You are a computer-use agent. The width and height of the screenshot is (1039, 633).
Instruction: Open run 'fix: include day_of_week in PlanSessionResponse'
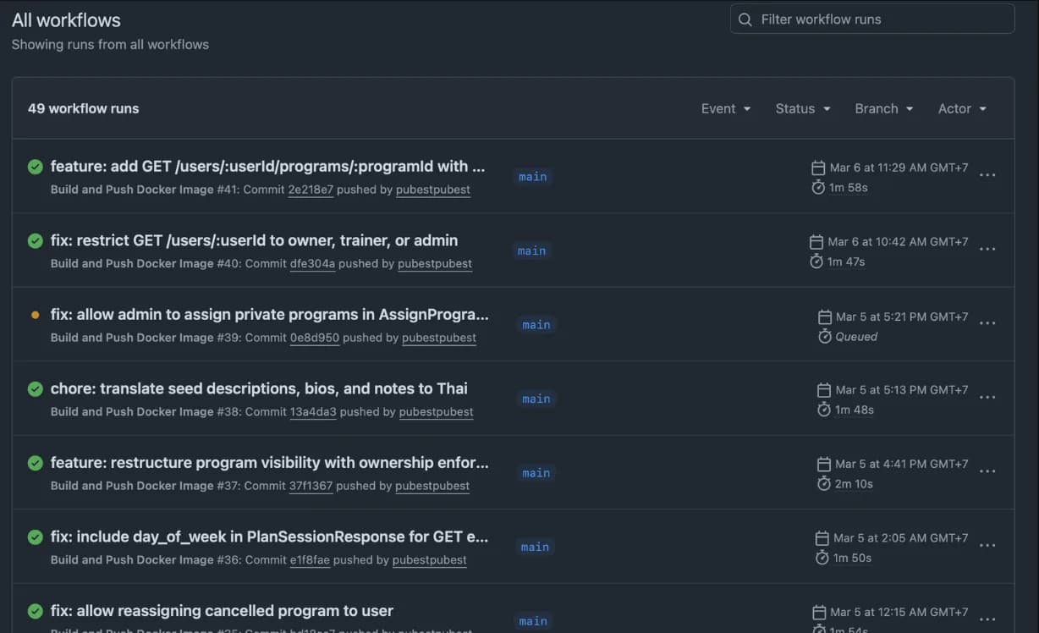click(269, 537)
